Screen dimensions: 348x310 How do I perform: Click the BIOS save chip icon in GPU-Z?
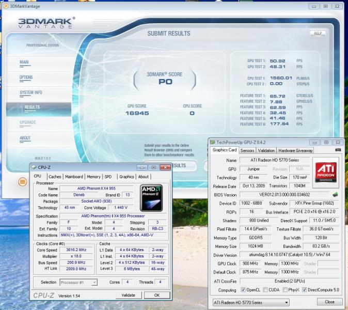click(x=335, y=195)
